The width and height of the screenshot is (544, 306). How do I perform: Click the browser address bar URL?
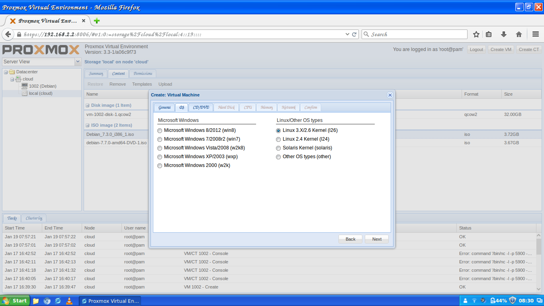(x=112, y=34)
